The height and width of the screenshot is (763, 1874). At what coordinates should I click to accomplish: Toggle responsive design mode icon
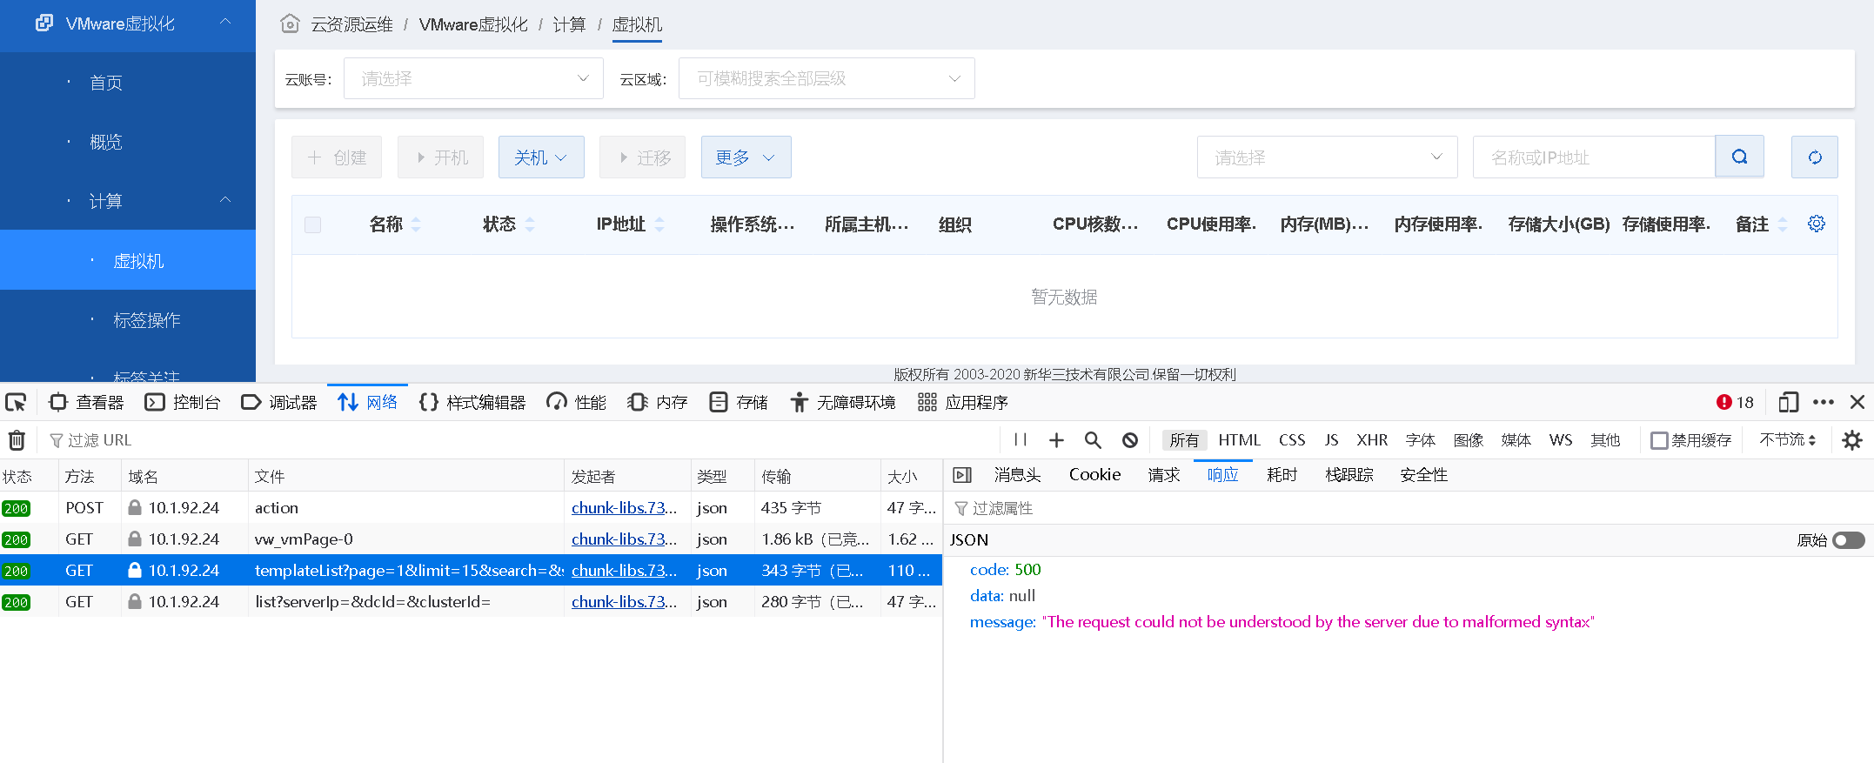click(x=1789, y=402)
